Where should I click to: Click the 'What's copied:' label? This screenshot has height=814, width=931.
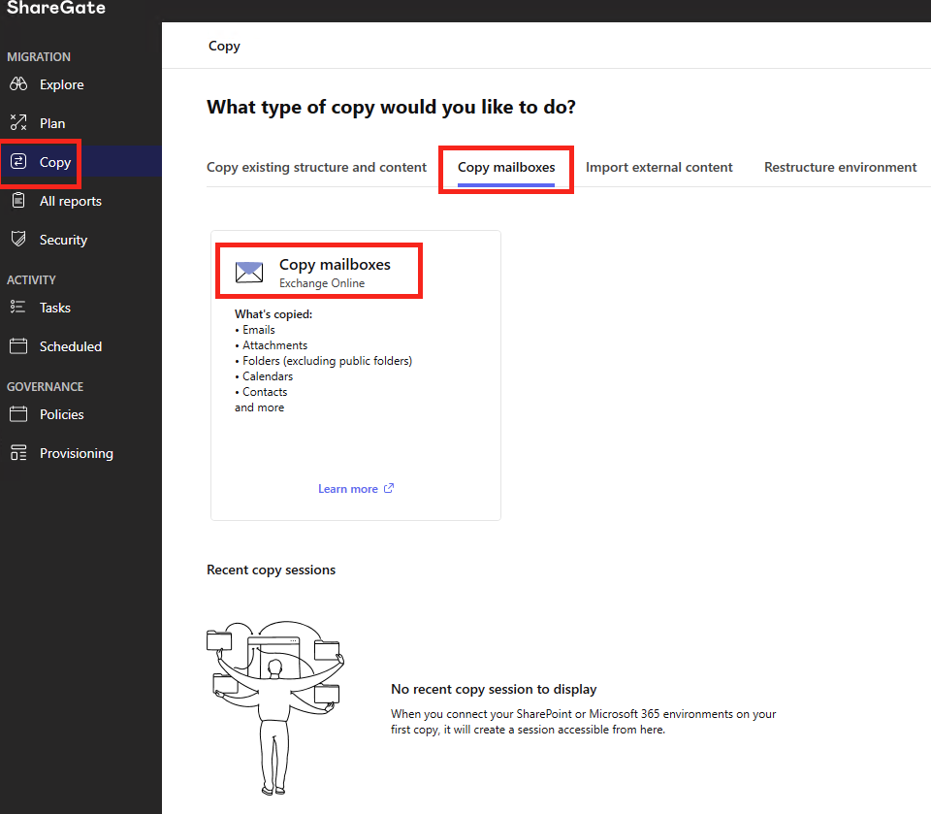(x=273, y=313)
